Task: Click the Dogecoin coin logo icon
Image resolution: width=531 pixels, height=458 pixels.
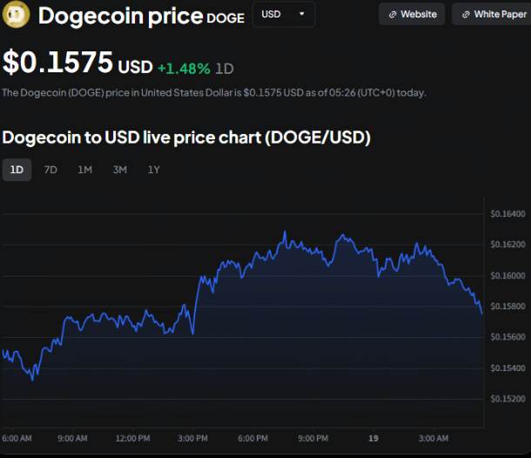Action: 17,14
